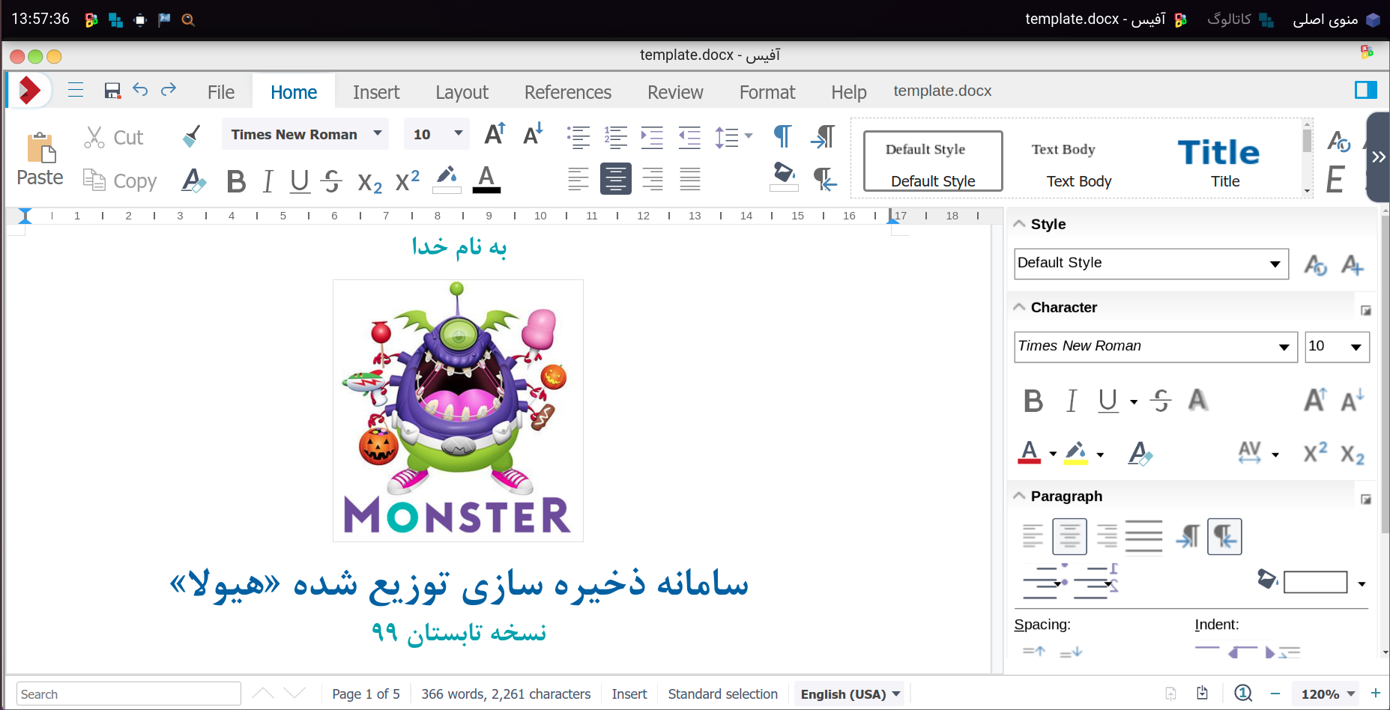This screenshot has height=710, width=1390.
Task: Align text right in the ribbon
Action: [x=653, y=179]
